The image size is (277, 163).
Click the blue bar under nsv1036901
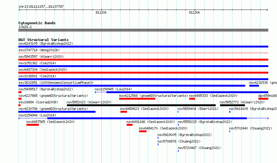click(143, 79)
